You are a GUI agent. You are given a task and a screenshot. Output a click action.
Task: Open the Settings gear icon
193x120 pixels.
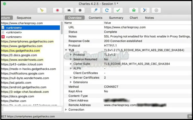(156, 10)
